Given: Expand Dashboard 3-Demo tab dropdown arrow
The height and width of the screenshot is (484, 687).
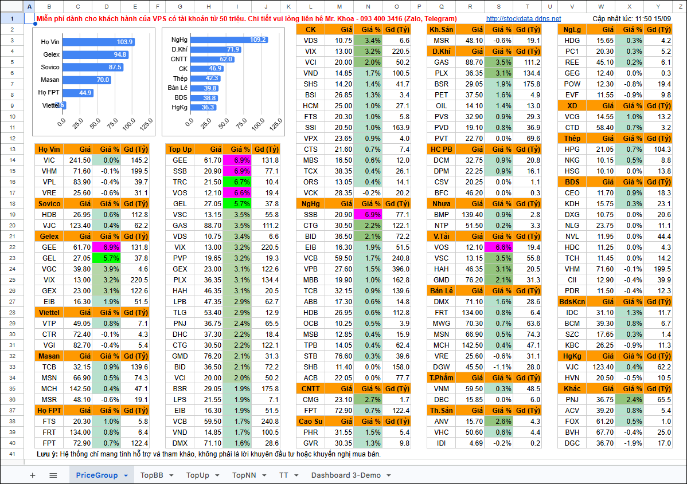Looking at the screenshot, I should tap(389, 475).
